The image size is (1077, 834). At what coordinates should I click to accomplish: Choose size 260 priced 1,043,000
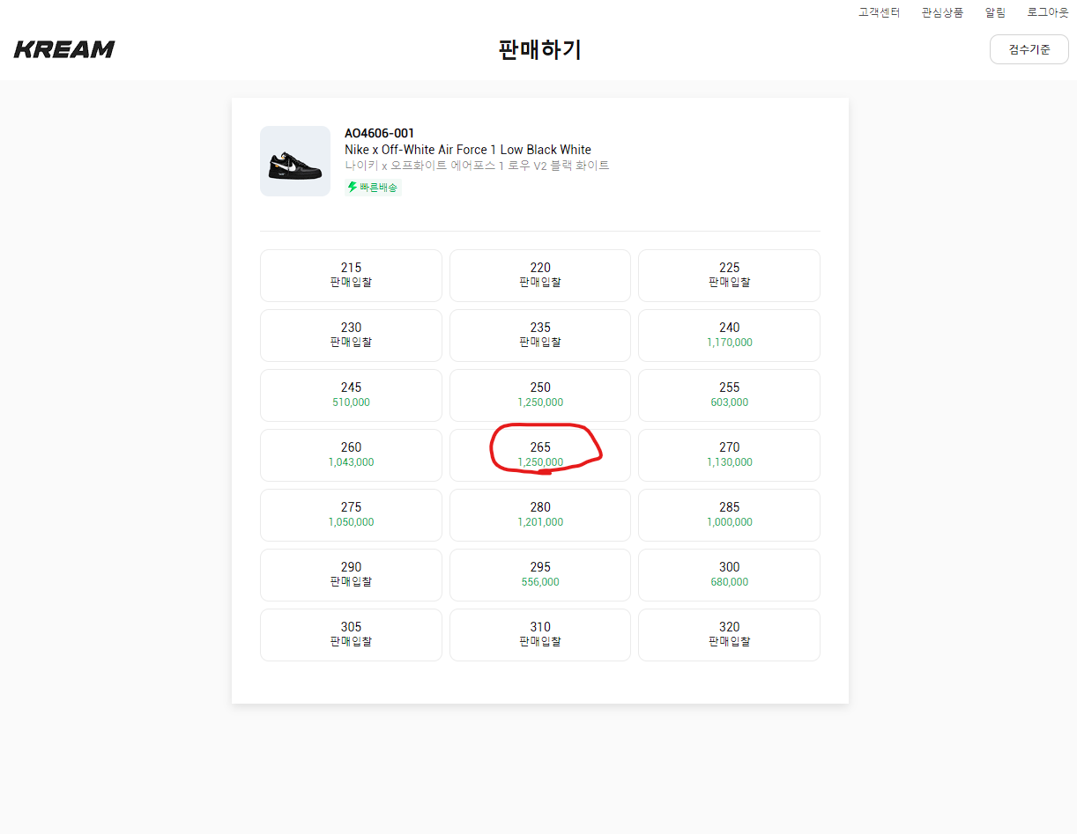coord(351,454)
